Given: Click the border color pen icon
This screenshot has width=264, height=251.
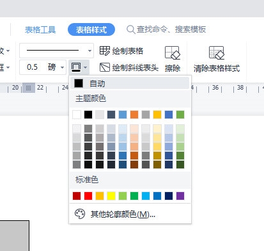Looking at the screenshot, I should 76,67.
